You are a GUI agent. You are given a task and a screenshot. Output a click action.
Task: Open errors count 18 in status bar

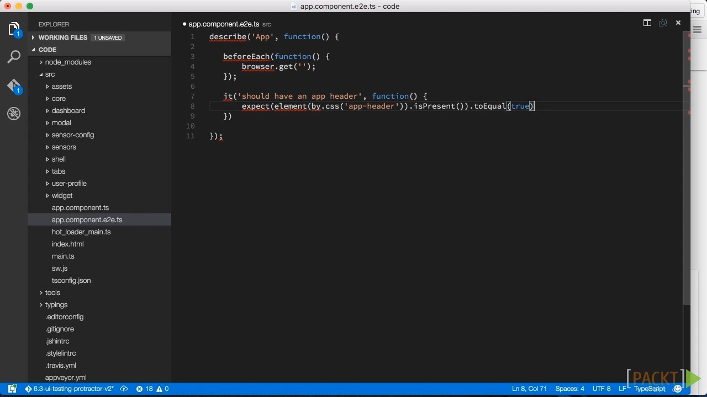click(145, 389)
